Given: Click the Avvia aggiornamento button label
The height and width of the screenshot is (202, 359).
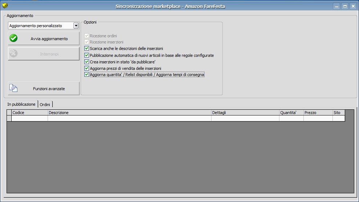Looking at the screenshot, I should (49, 39).
